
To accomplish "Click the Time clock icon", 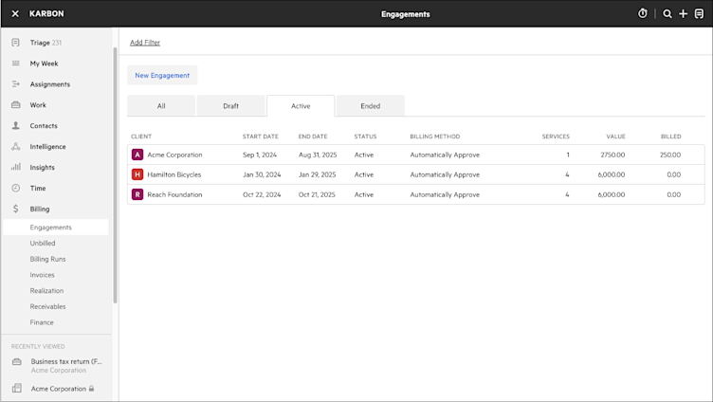I will pyautogui.click(x=15, y=188).
